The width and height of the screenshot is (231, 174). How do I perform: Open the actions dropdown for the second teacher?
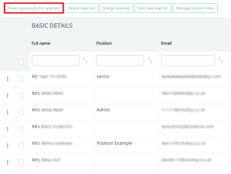pos(8,95)
